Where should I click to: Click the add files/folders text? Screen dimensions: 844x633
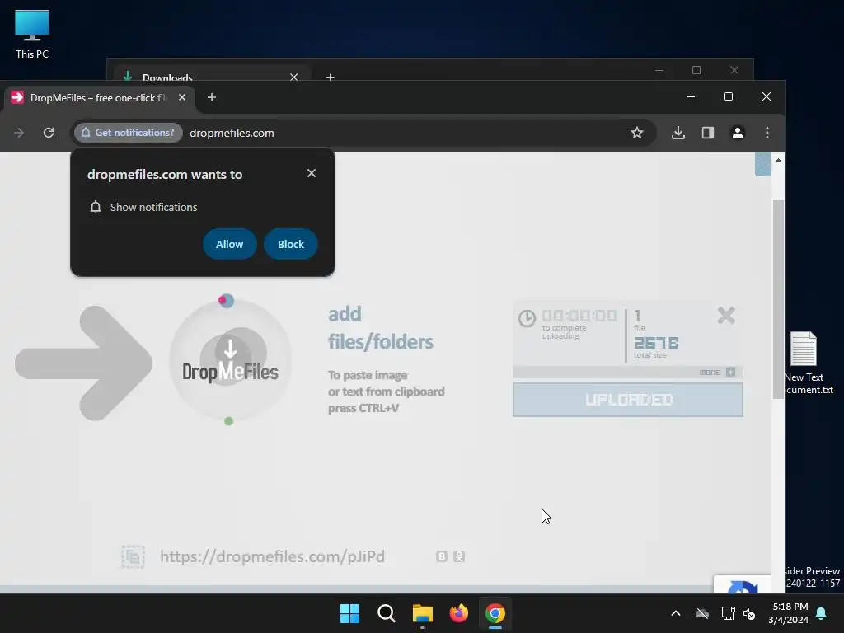(x=381, y=327)
